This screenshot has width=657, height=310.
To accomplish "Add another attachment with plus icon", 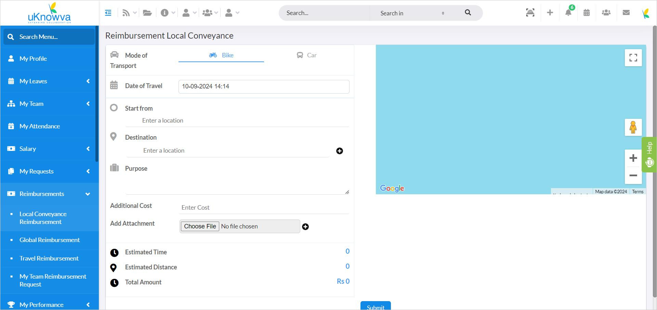I will click(x=305, y=227).
